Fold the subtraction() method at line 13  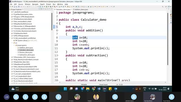(x=58, y=56)
